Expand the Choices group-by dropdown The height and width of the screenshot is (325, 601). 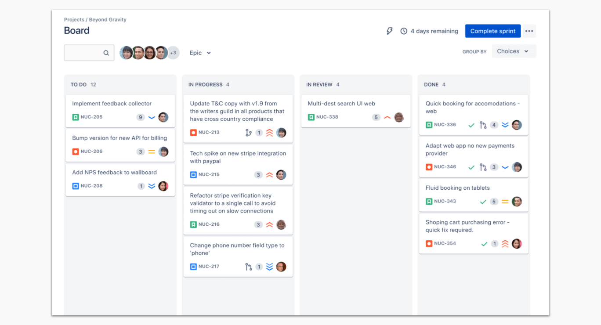pos(514,51)
